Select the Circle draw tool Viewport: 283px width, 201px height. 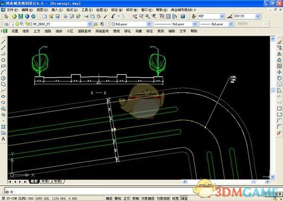click(x=3, y=78)
